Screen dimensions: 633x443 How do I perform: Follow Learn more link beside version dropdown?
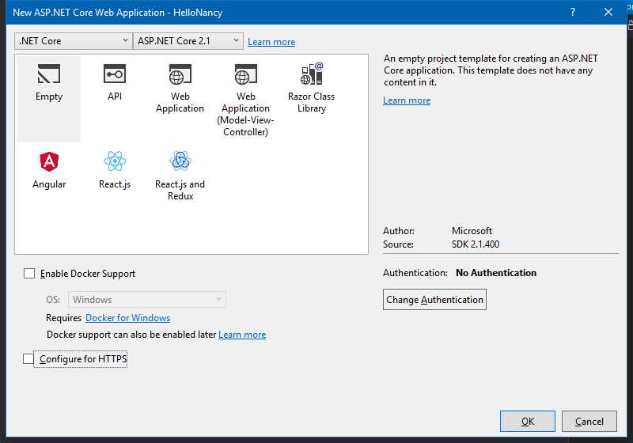click(271, 42)
